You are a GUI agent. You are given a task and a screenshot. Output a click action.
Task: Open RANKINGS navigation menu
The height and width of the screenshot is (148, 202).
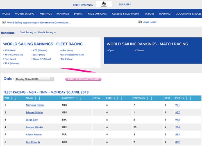63,14
